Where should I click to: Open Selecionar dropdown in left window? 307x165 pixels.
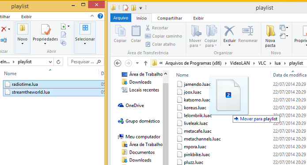(85, 38)
